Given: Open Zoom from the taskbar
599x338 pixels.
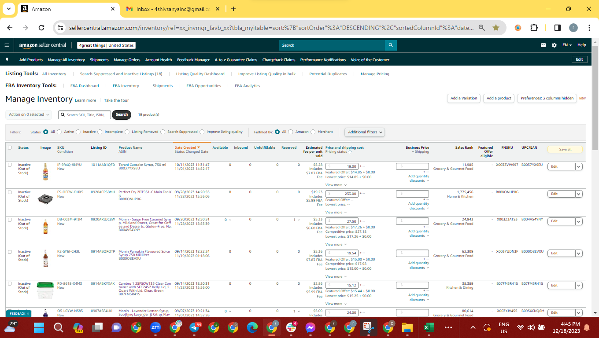Looking at the screenshot, I should [x=155, y=327].
